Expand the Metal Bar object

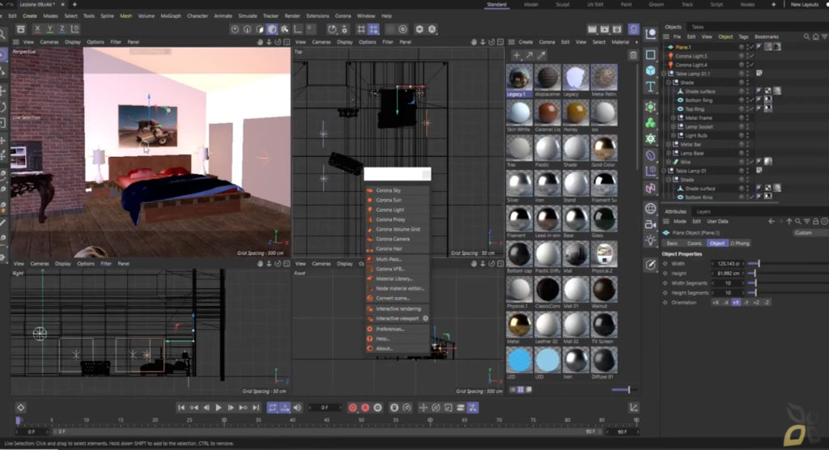coord(668,144)
